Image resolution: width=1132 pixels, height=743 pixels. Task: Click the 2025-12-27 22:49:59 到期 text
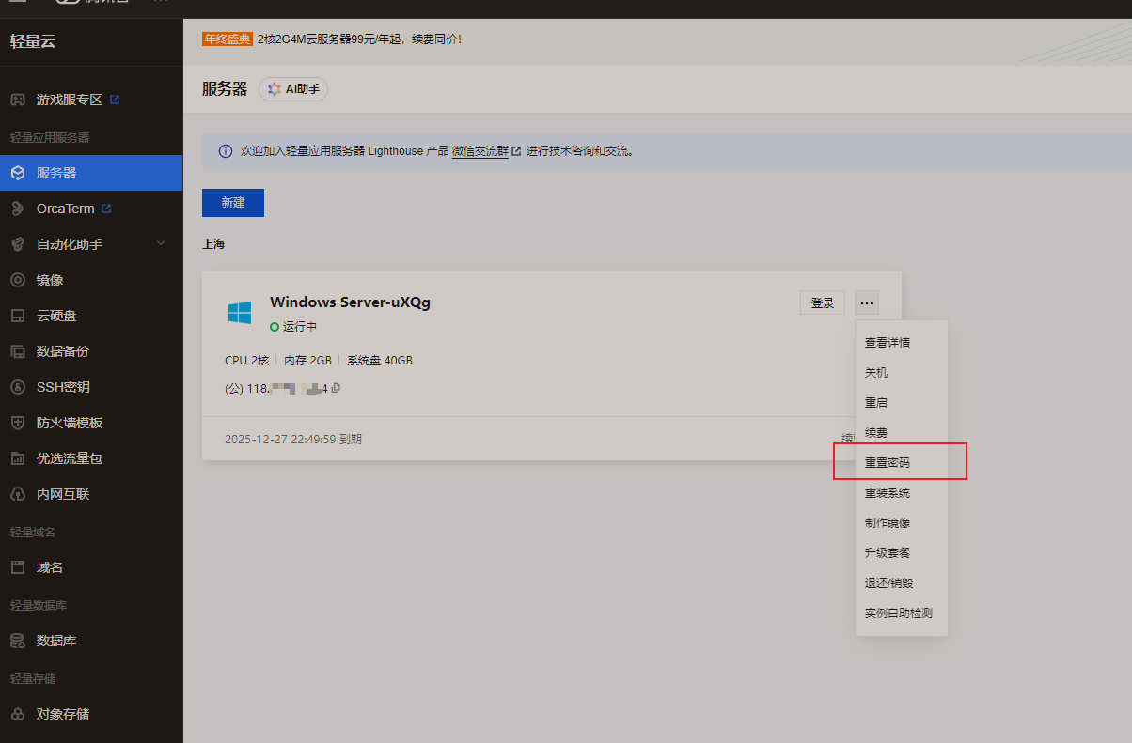pos(293,440)
